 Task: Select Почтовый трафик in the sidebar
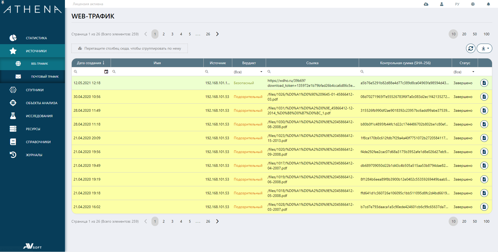tap(45, 77)
